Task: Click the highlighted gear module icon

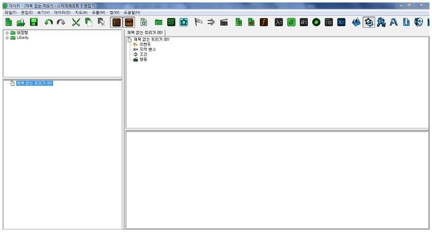Action: point(368,22)
